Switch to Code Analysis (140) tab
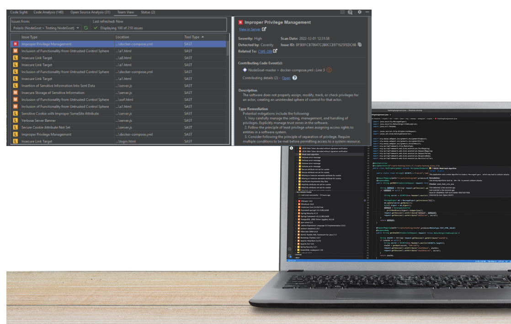511x324 pixels. point(48,12)
